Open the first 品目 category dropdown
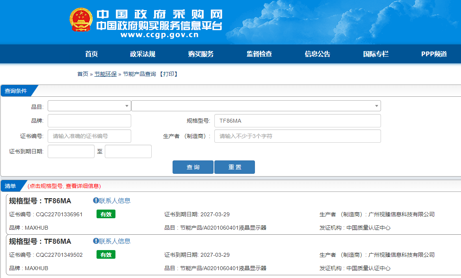This screenshot has height=278, width=461. (x=89, y=106)
